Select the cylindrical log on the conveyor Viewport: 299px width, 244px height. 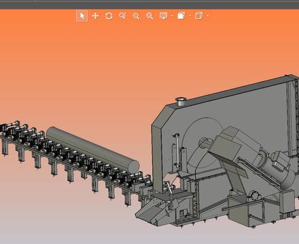(x=92, y=150)
